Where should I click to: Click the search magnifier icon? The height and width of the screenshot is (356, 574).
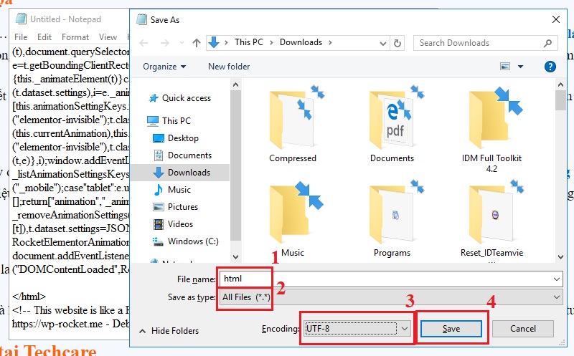pyautogui.click(x=547, y=43)
